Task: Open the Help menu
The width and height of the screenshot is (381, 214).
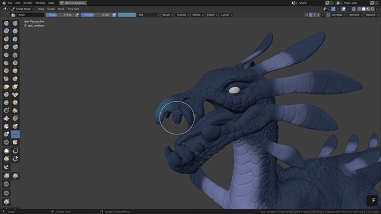Action: click(x=51, y=3)
